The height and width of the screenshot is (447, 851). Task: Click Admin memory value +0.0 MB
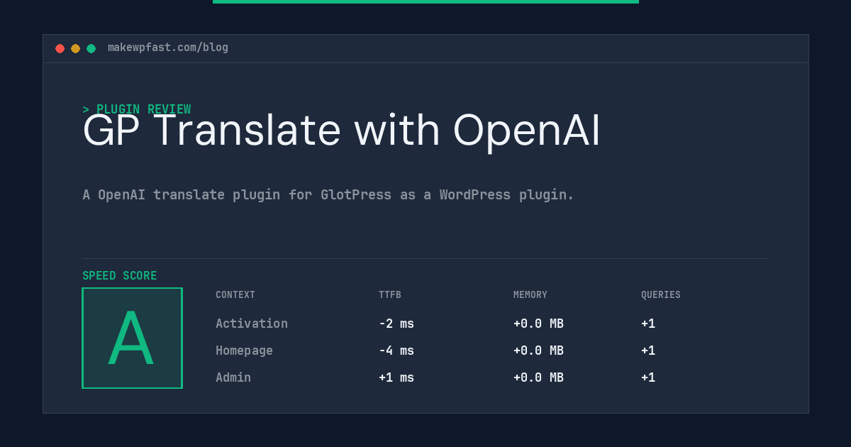[538, 377]
